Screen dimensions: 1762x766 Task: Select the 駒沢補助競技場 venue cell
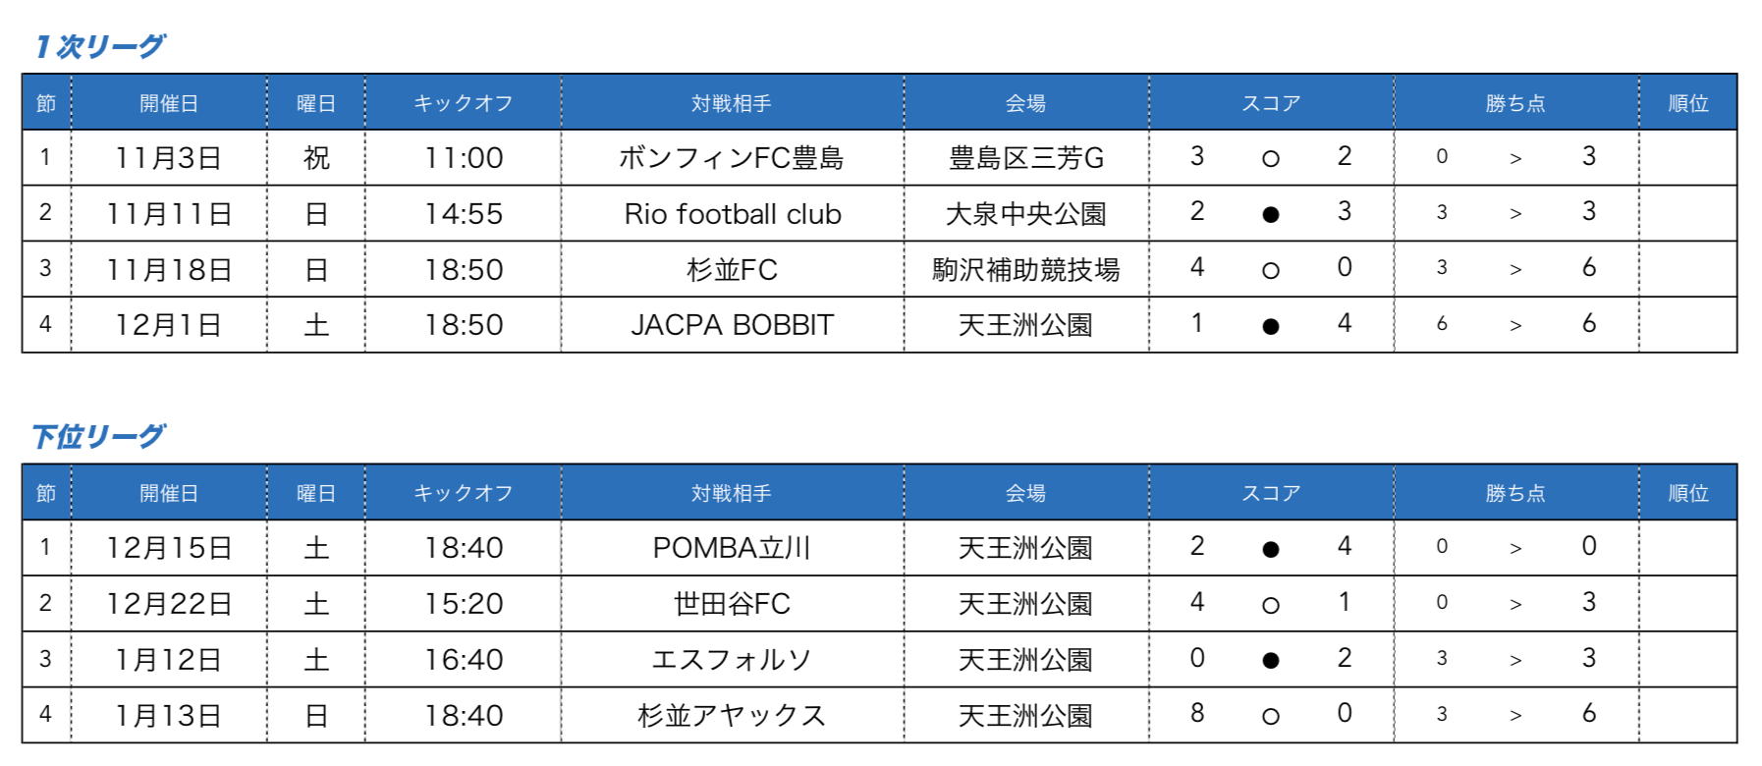click(x=1026, y=270)
